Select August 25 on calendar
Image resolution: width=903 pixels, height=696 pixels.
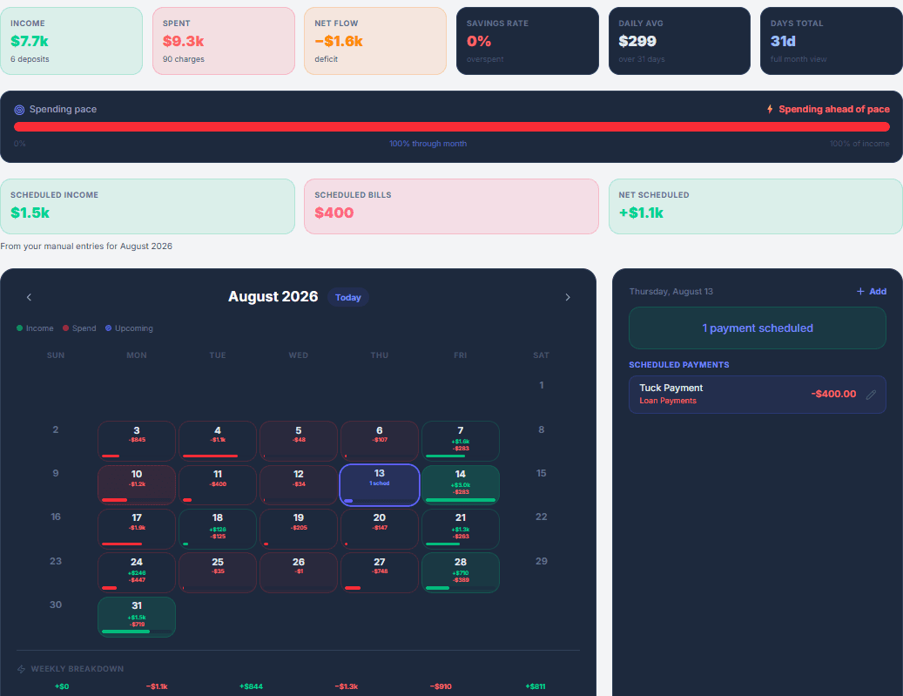pos(218,572)
